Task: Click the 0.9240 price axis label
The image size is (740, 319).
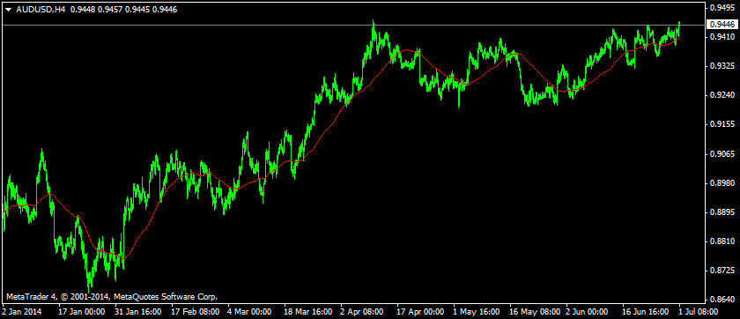Action: click(723, 95)
